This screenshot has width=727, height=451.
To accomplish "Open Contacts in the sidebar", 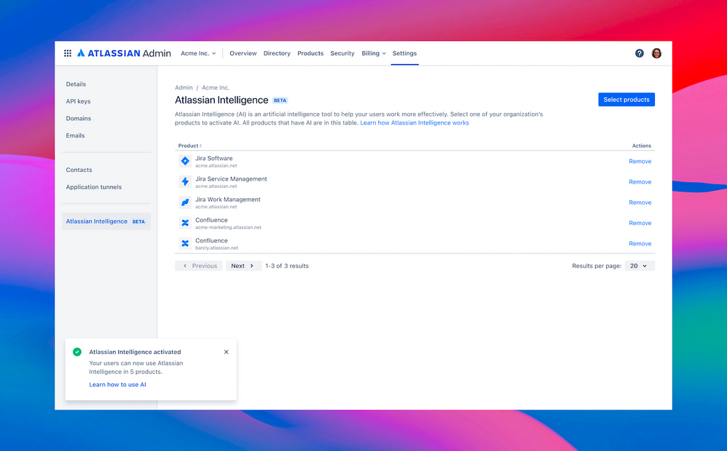I will (79, 170).
